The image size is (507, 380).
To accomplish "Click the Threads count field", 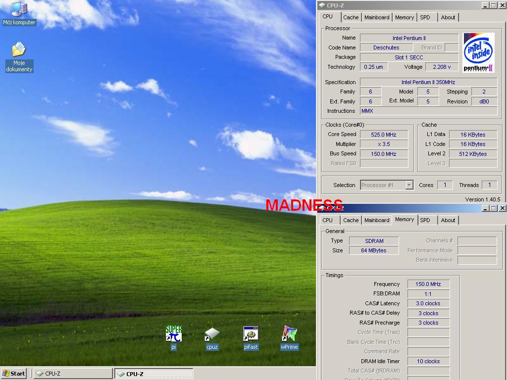I will 490,185.
